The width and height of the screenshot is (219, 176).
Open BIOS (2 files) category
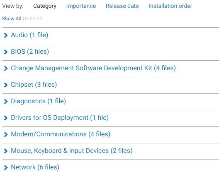(x=30, y=52)
